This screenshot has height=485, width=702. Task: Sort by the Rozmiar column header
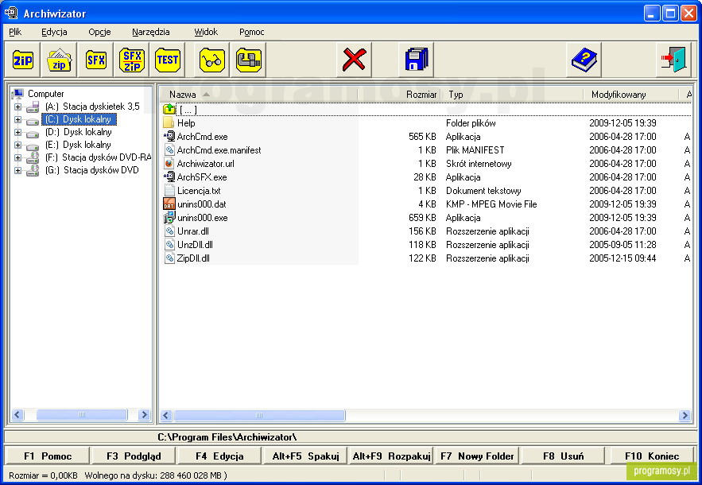pyautogui.click(x=398, y=95)
